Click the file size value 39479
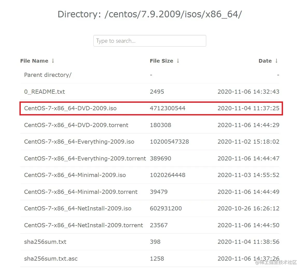Screen dimensions: 304x272 pos(158,192)
